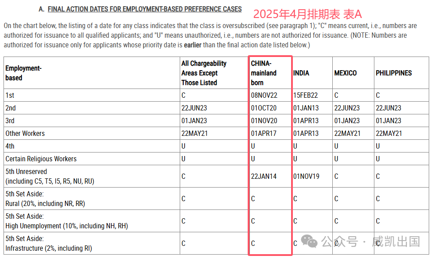Viewport: 434px width, 259px height.
Task: Select the 'CHINA-mainland born' column header
Action: tap(263, 73)
